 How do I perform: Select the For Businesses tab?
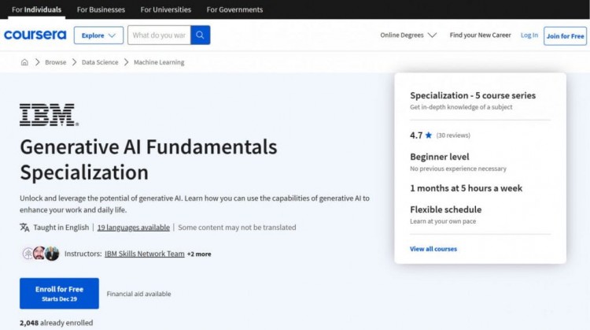coord(101,9)
